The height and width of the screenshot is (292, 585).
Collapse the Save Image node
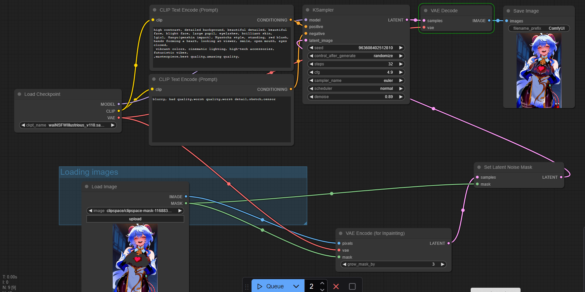(x=508, y=11)
